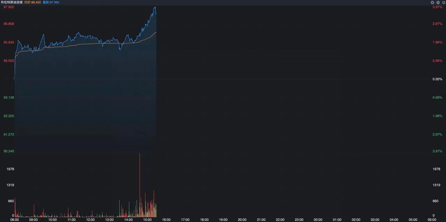
Task: Click the plus zoom-in icon
Action: click(x=432, y=2)
